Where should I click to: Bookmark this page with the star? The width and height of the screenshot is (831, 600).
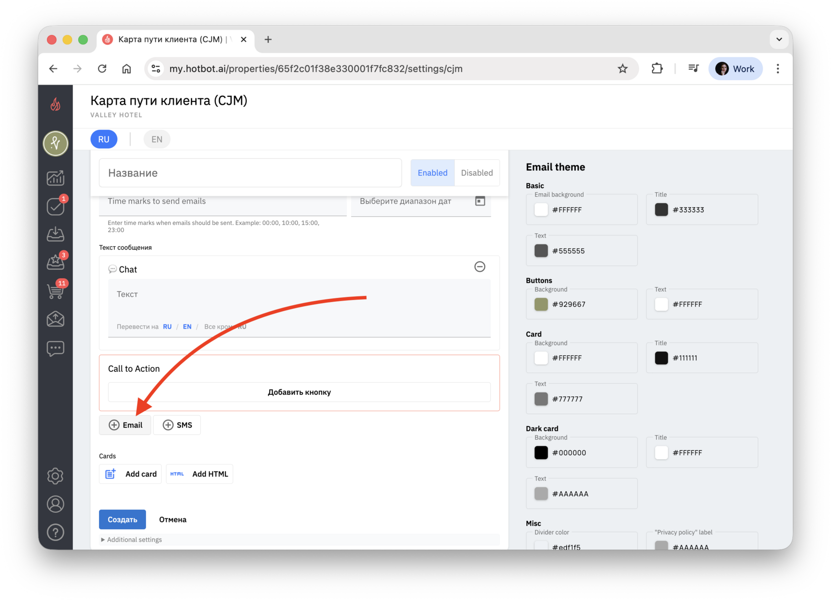pos(623,69)
